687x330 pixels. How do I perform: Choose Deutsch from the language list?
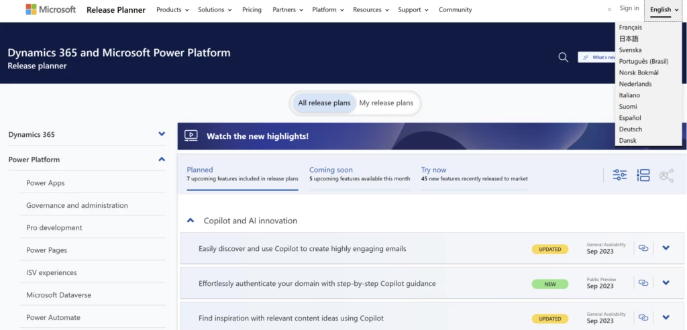[x=631, y=129]
